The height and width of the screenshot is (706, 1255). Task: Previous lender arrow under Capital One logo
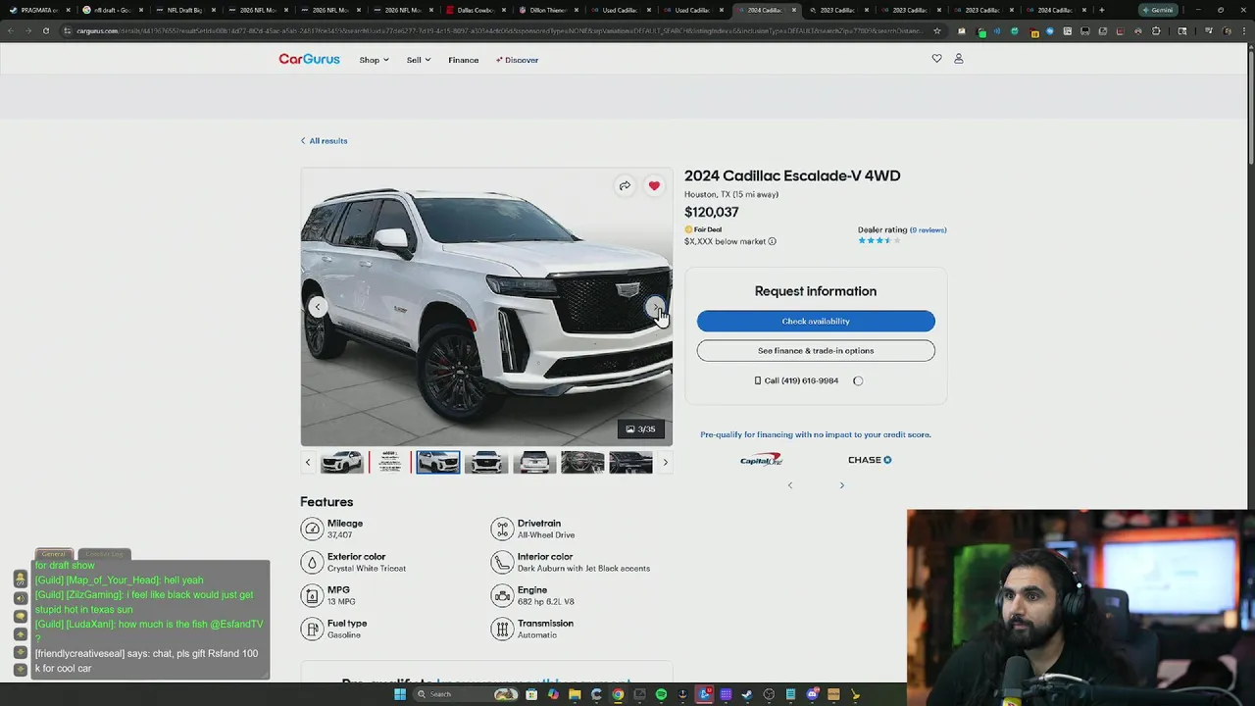pyautogui.click(x=790, y=485)
